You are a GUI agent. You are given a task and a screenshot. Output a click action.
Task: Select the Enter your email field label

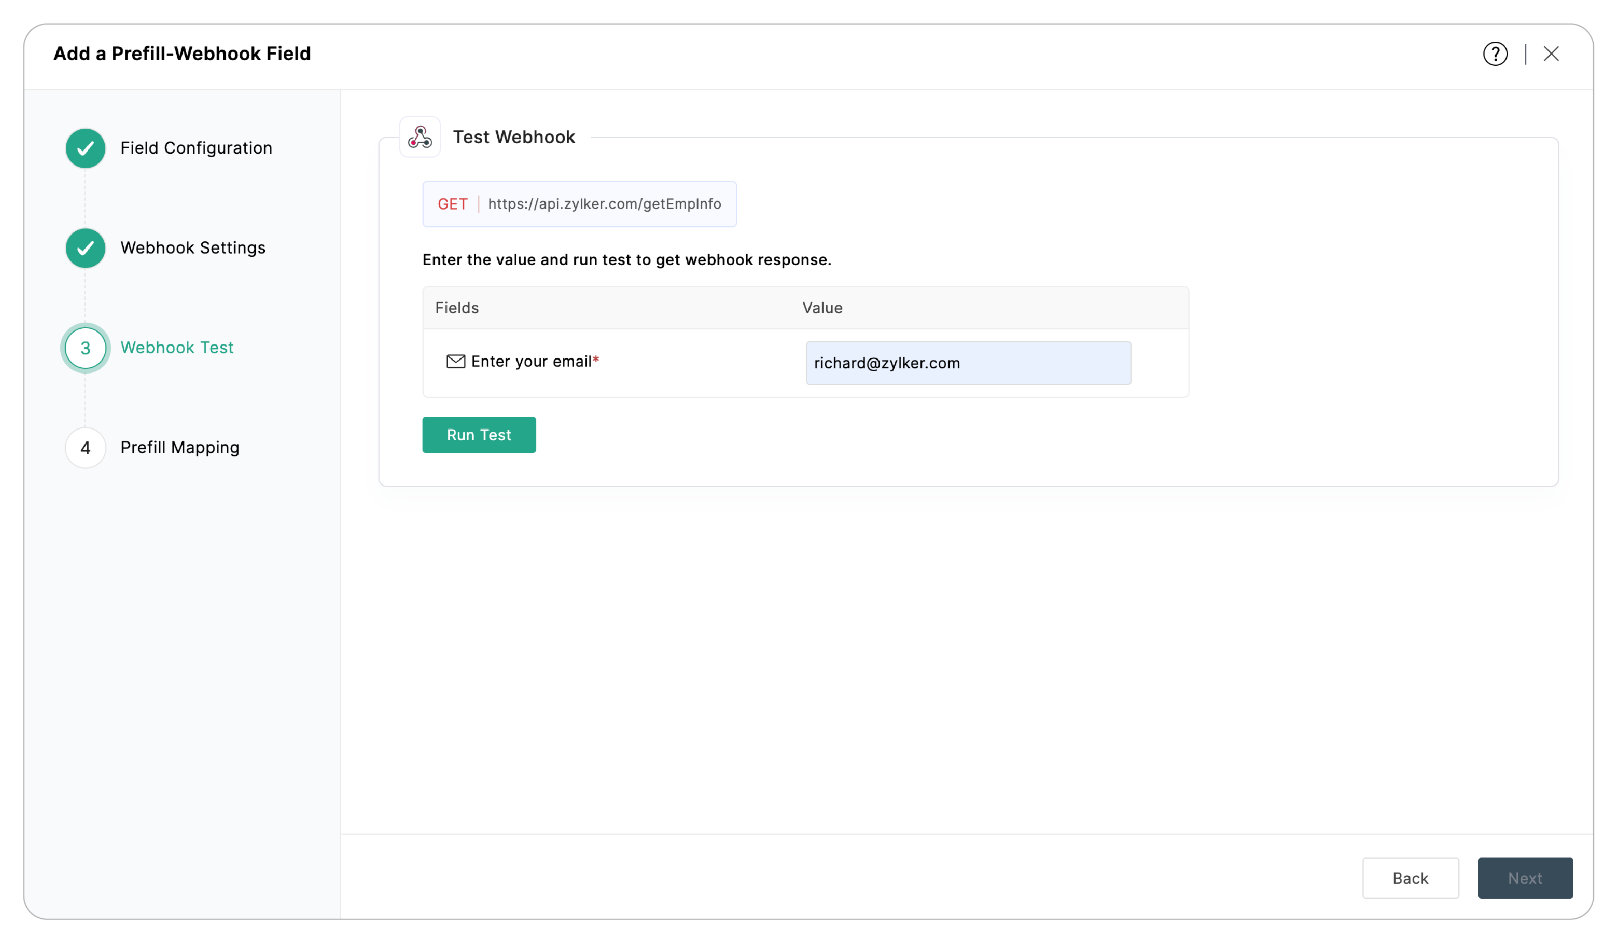533,361
